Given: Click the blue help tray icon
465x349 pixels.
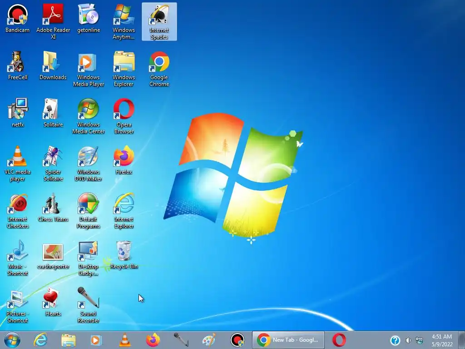Looking at the screenshot, I should pos(395,340).
